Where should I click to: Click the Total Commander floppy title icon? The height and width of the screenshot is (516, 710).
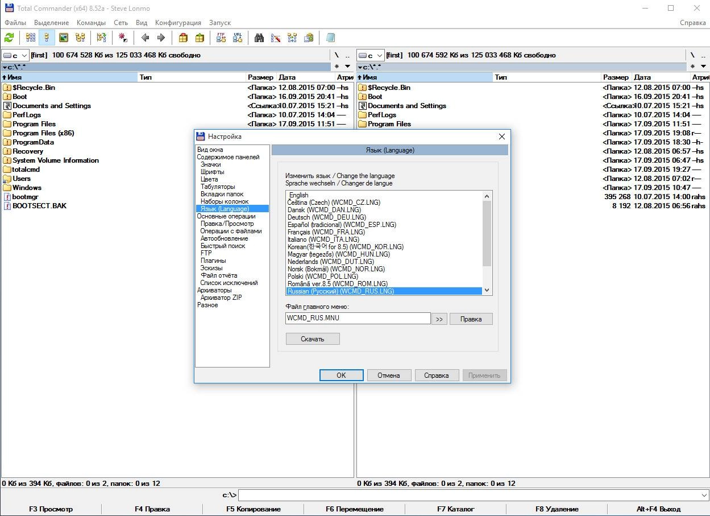click(9, 8)
